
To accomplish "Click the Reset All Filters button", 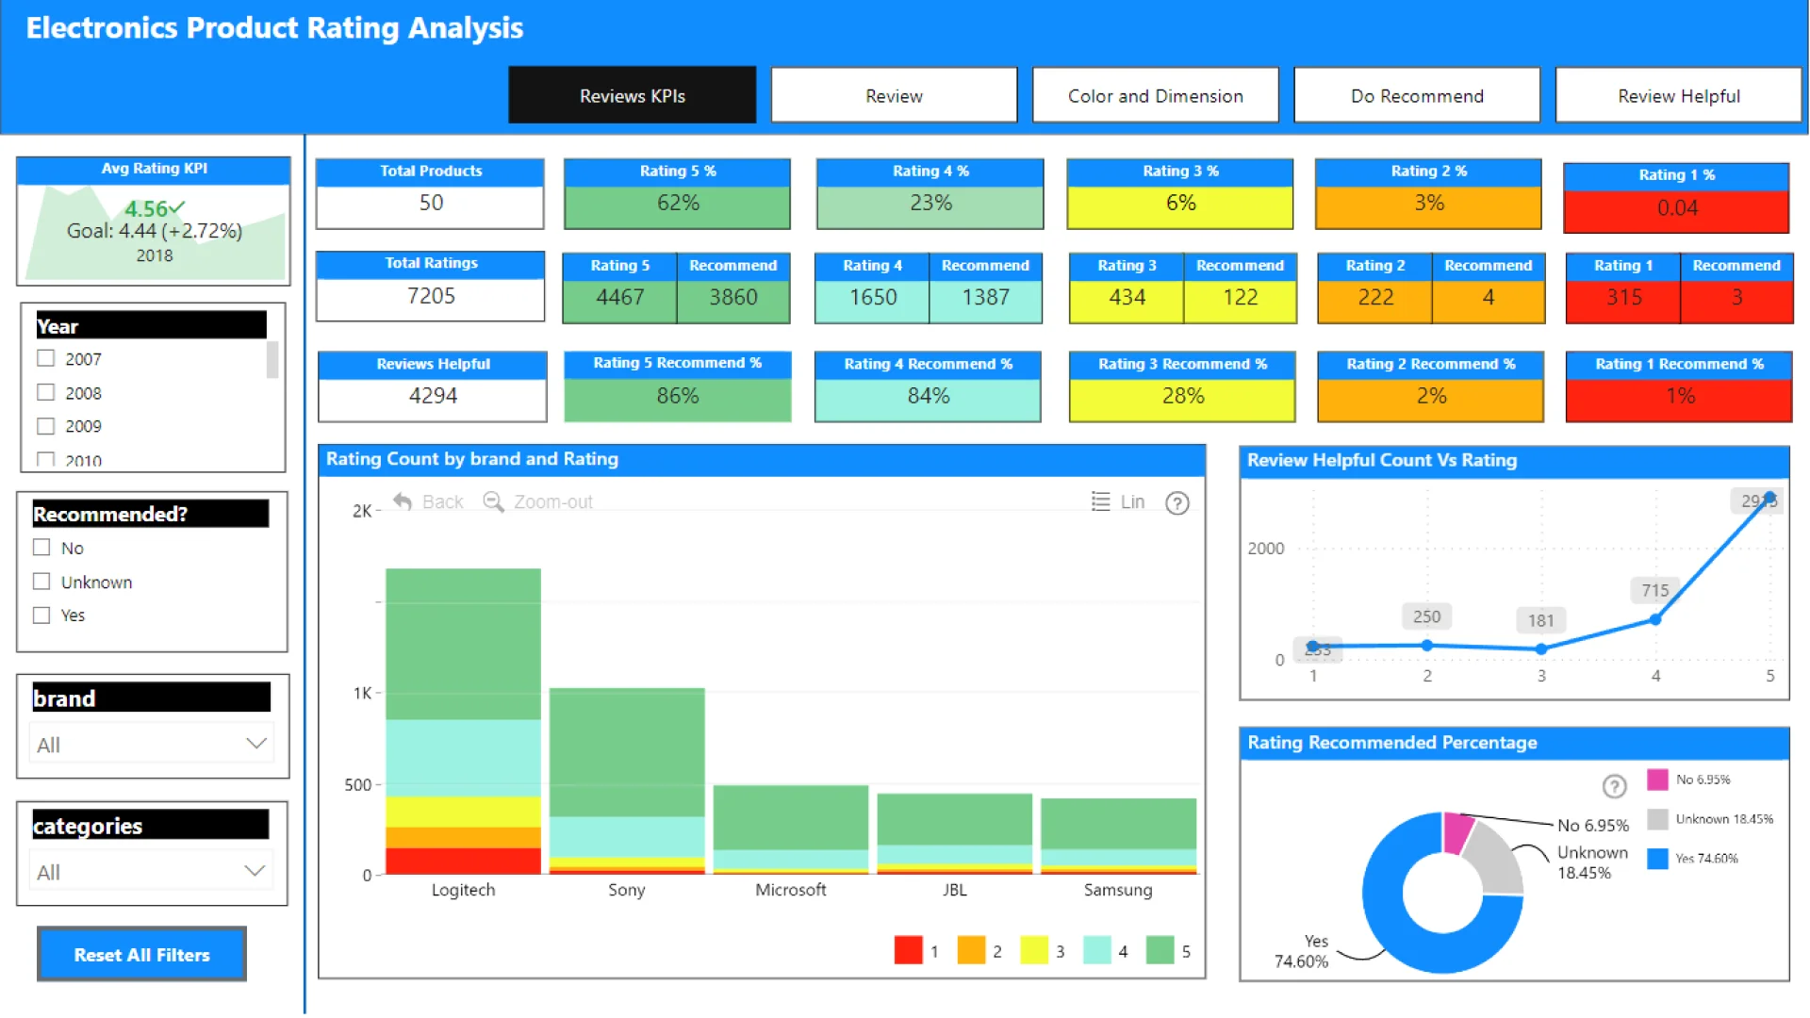I will (141, 954).
